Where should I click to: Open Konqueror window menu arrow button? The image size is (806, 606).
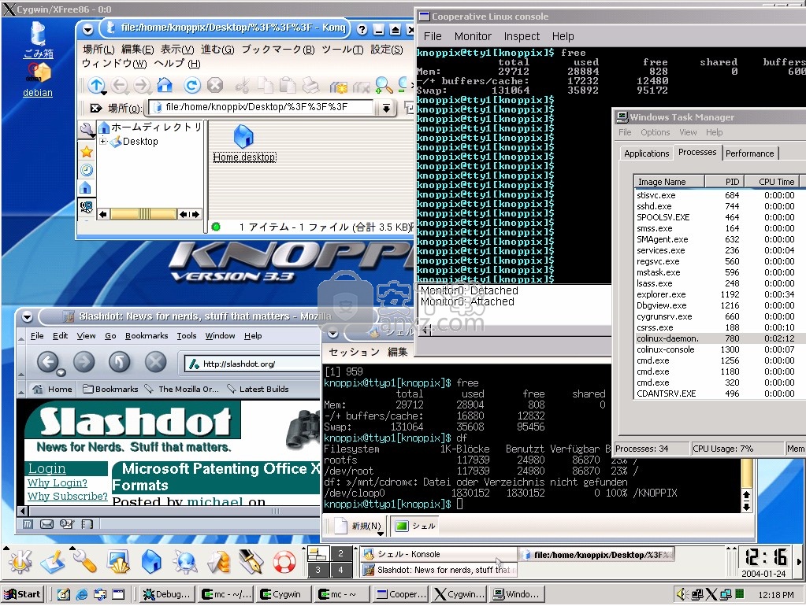88,29
